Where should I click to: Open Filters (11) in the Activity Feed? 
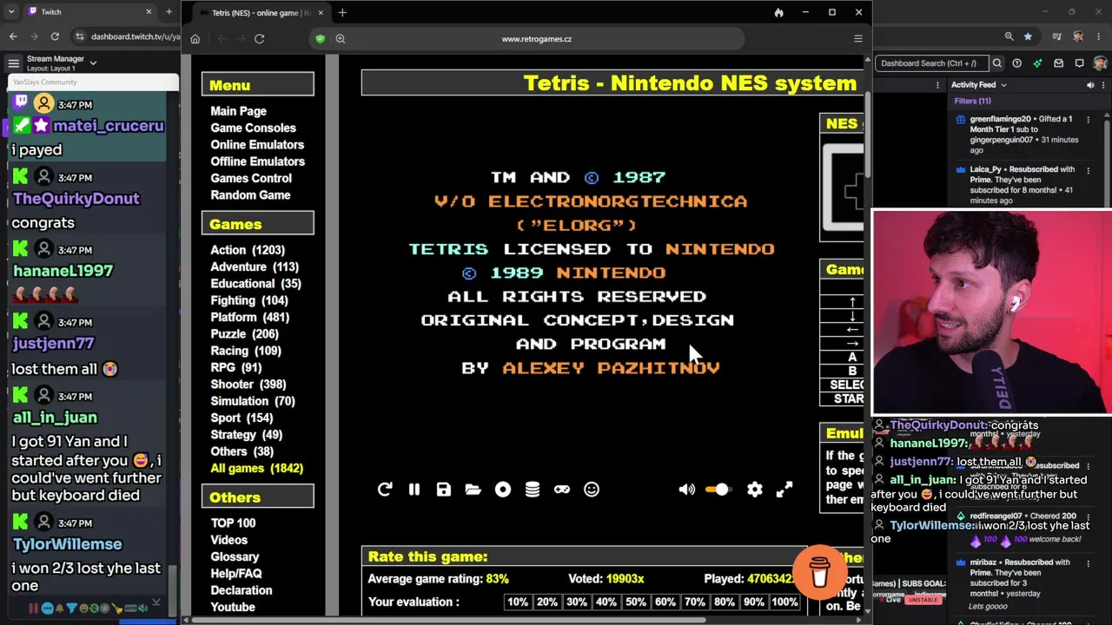(x=972, y=101)
